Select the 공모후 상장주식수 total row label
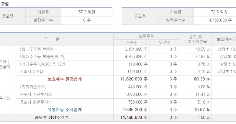The image size is (236, 124). 56,117
